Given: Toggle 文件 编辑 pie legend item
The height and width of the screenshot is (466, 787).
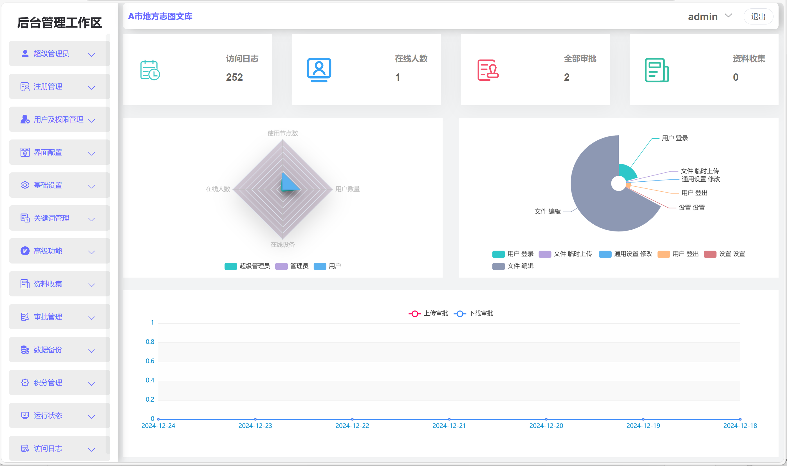Looking at the screenshot, I should point(513,266).
